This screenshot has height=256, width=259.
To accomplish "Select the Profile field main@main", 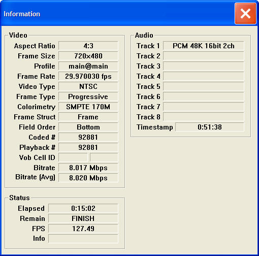I will tap(88, 66).
